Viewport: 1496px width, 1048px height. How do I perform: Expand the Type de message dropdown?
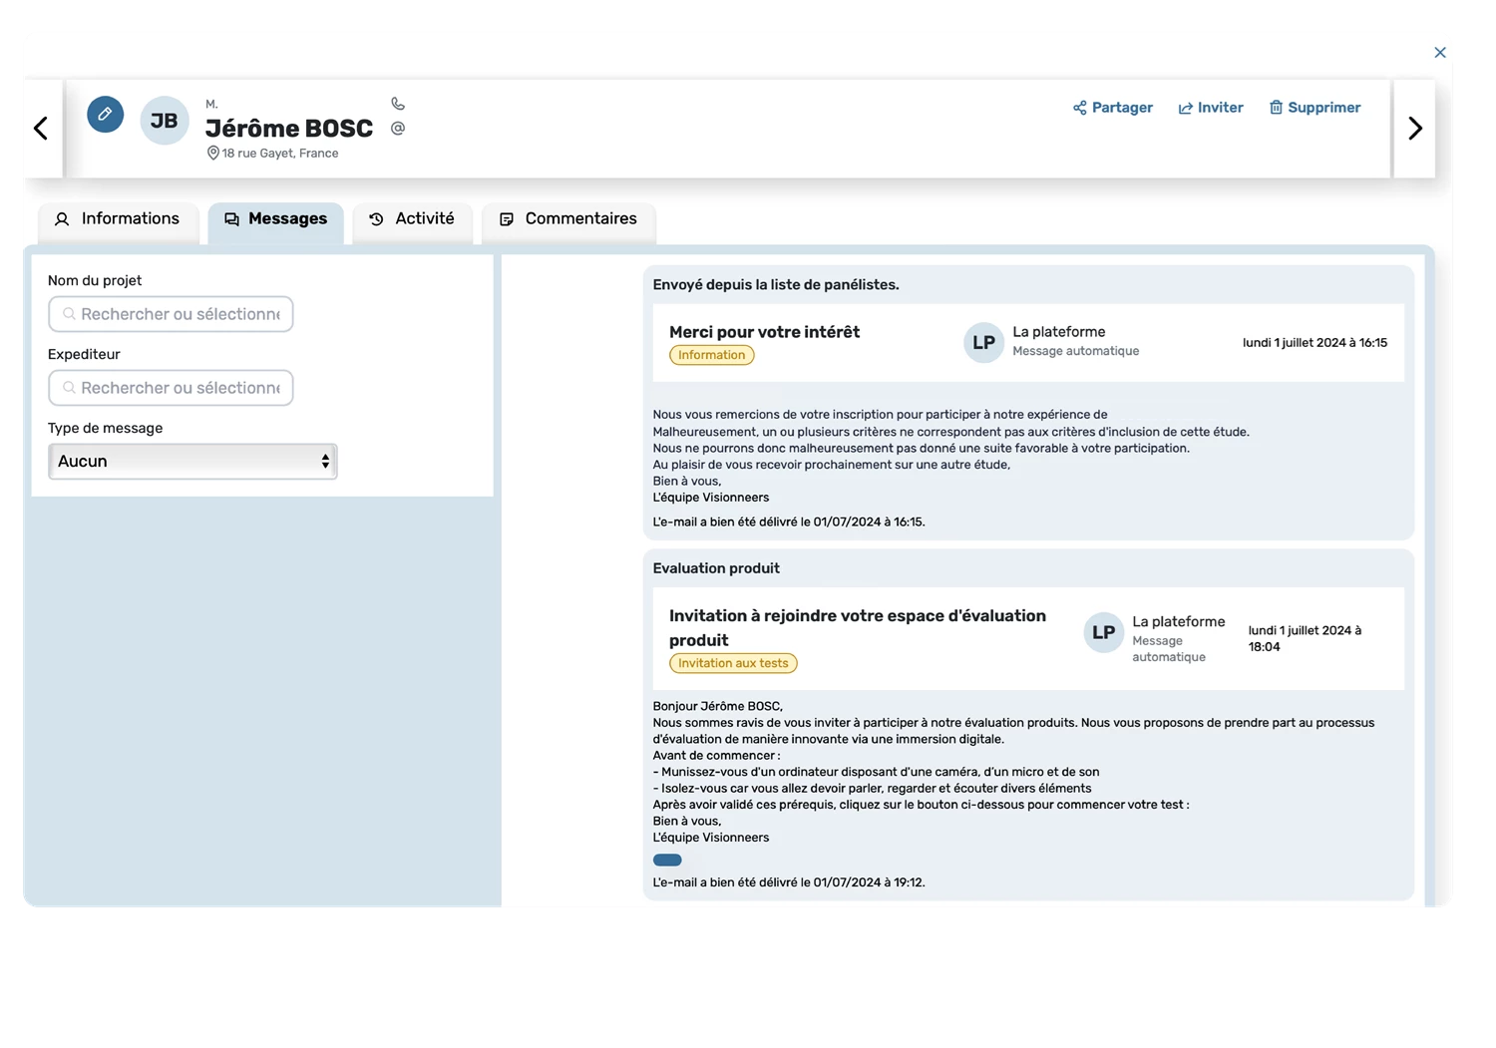coord(192,462)
